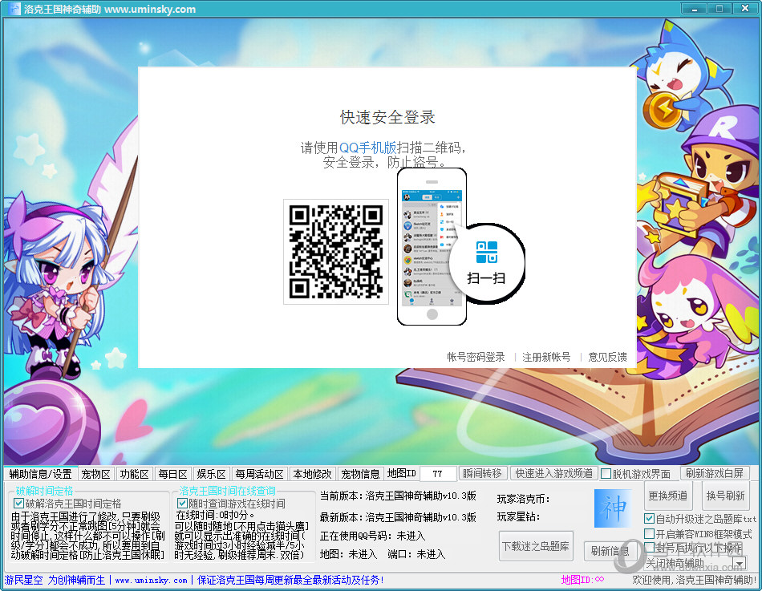Toggle 随时查询游戏在线时间 checkbox
This screenshot has width=762, height=591.
pyautogui.click(x=182, y=503)
